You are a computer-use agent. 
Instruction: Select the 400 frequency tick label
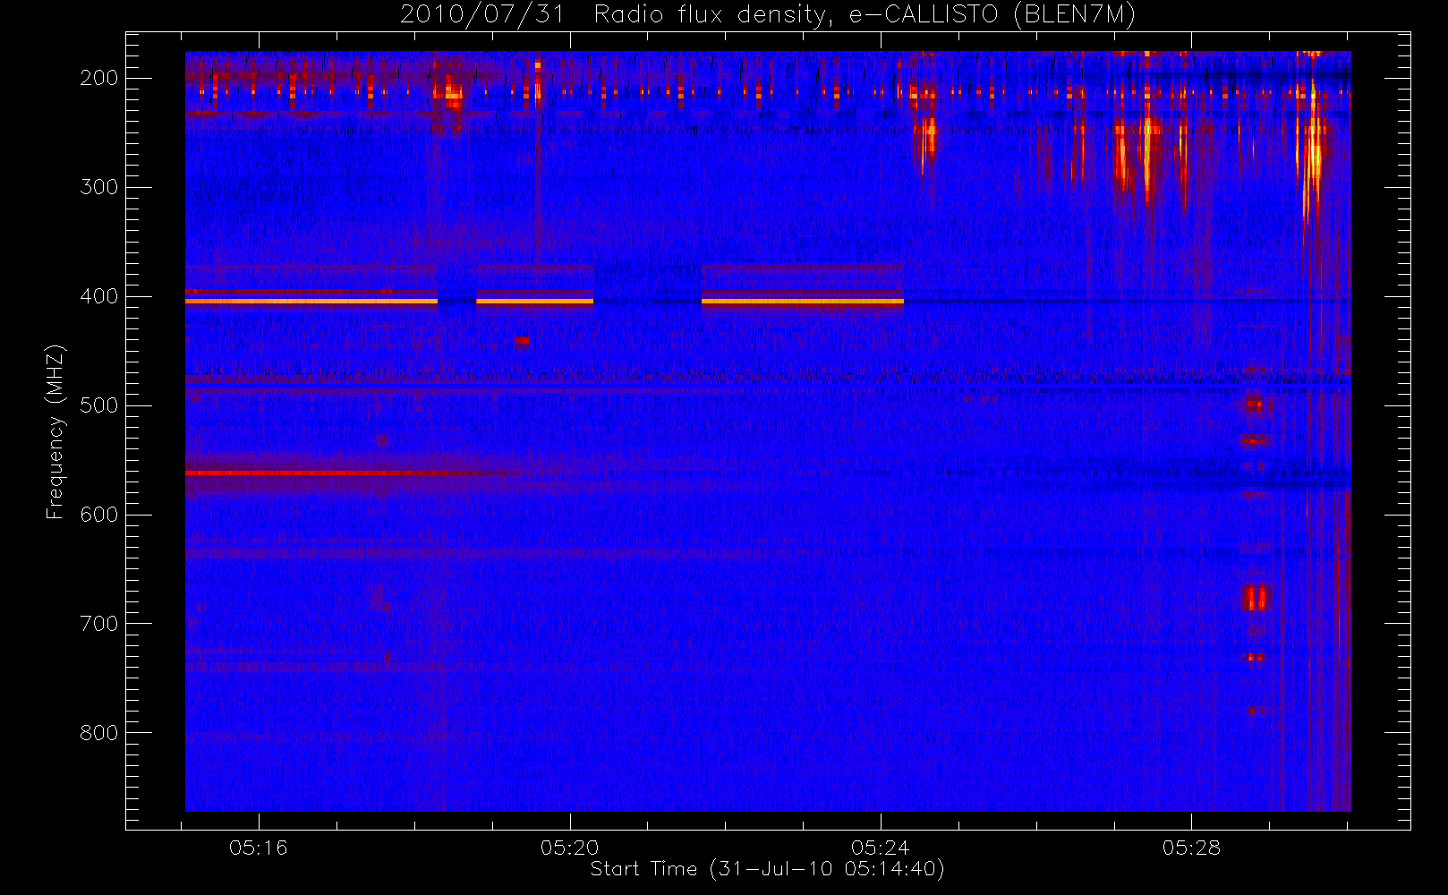coord(99,296)
